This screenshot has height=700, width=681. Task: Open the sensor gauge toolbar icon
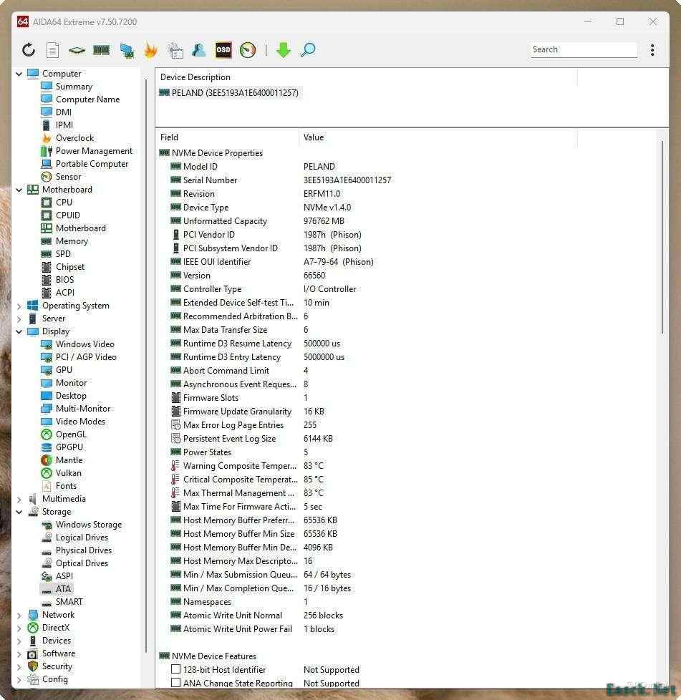[248, 50]
